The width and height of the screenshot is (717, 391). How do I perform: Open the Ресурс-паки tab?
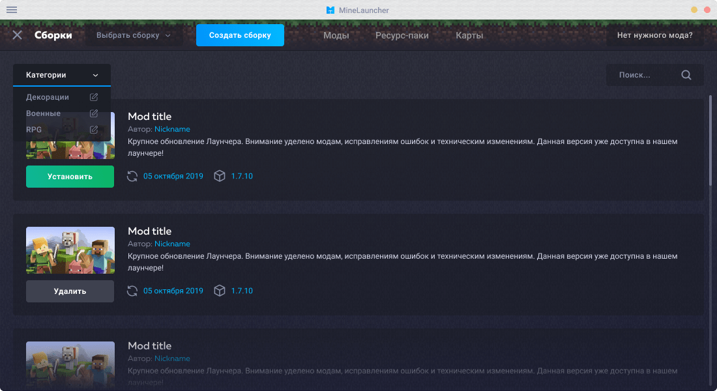tap(402, 35)
